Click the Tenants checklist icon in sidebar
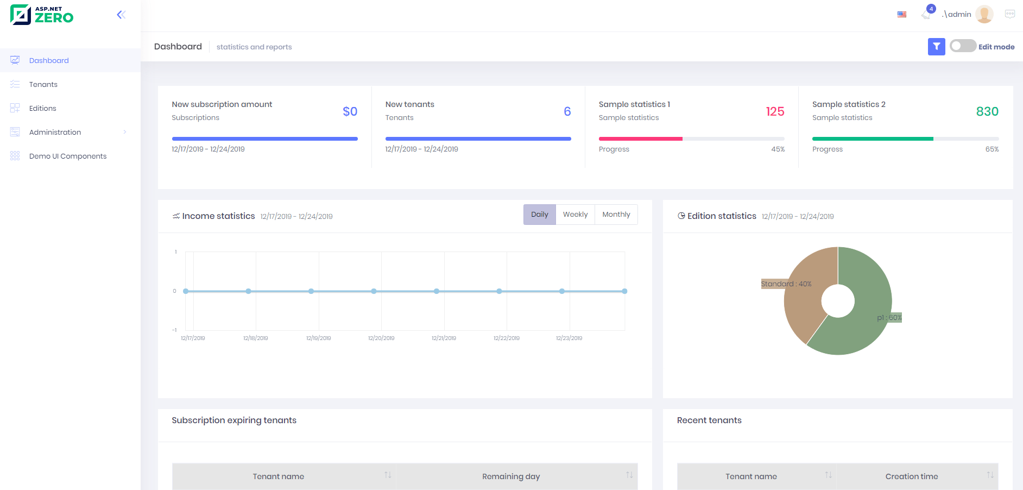Viewport: 1023px width, 490px height. pyautogui.click(x=14, y=84)
